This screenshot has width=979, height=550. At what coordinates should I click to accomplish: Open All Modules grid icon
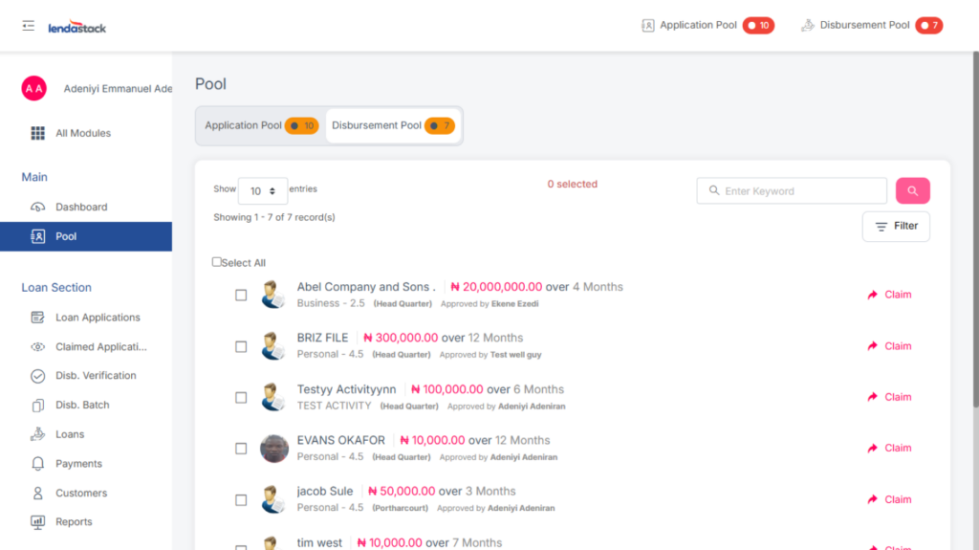point(38,133)
